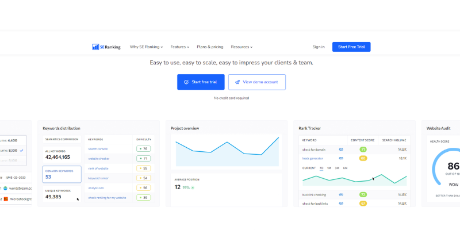Open the 'rank of website' keyword link
The width and height of the screenshot is (460, 230).
click(x=98, y=168)
